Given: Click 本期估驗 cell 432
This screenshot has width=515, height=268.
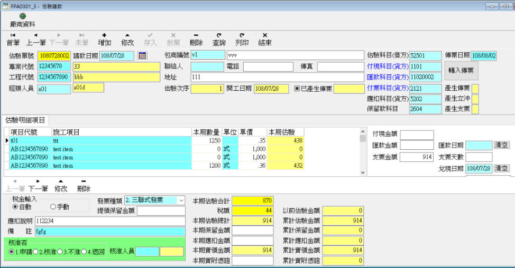Looking at the screenshot, I should (286, 166).
